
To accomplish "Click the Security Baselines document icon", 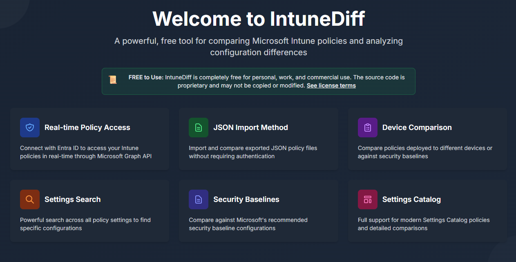I will coord(199,199).
